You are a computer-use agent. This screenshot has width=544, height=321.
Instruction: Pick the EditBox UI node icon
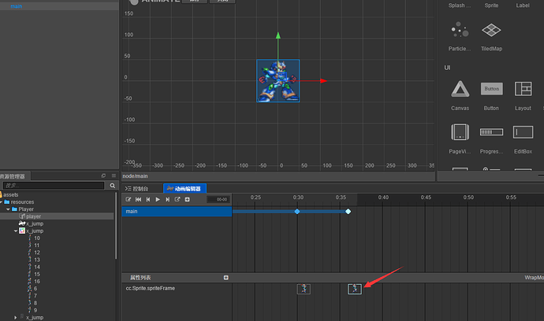pyautogui.click(x=523, y=132)
